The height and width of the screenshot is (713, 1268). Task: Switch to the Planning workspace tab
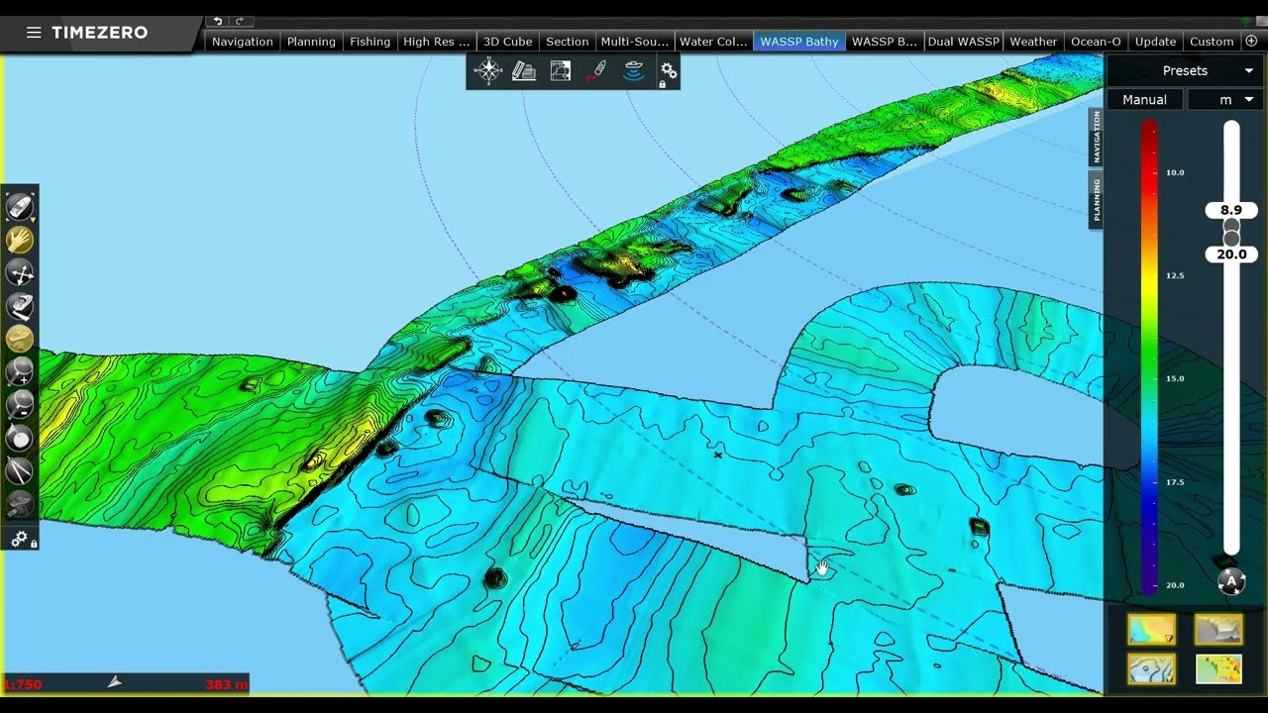click(311, 42)
